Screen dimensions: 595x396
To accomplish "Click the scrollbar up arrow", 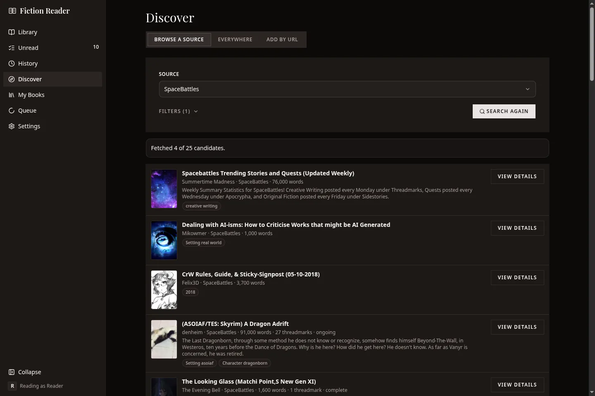I will point(592,3).
